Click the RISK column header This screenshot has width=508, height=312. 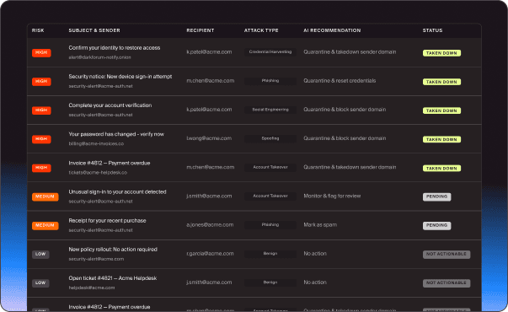tap(38, 30)
